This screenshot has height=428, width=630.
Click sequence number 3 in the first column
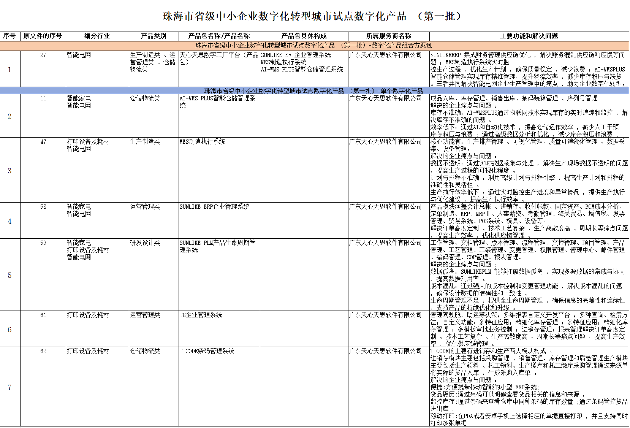pyautogui.click(x=10, y=171)
